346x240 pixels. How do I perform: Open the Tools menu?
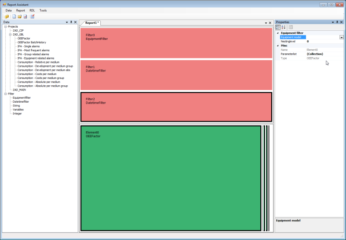pos(43,10)
